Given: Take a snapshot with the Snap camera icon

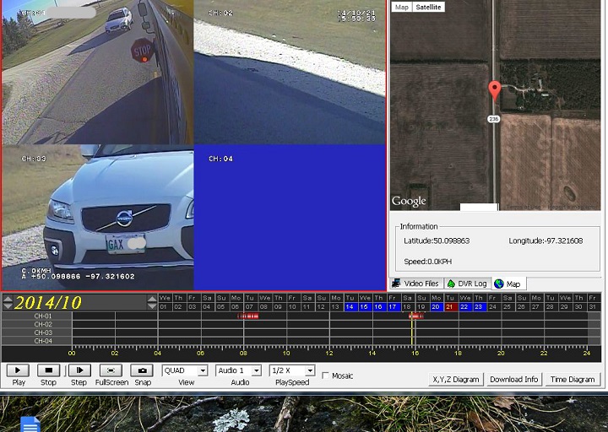Looking at the screenshot, I should [142, 370].
